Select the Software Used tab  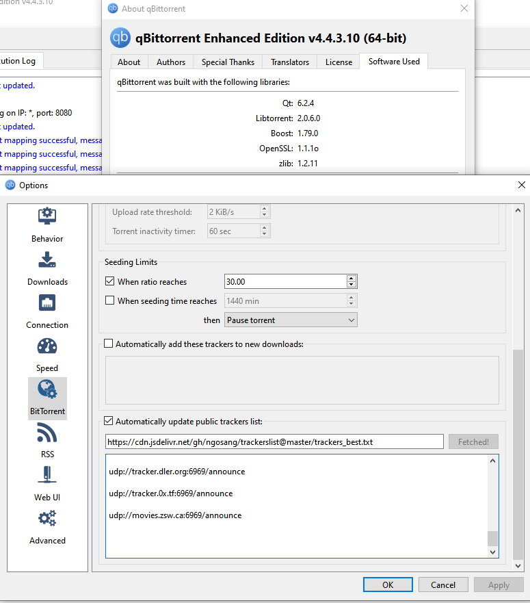(x=394, y=61)
